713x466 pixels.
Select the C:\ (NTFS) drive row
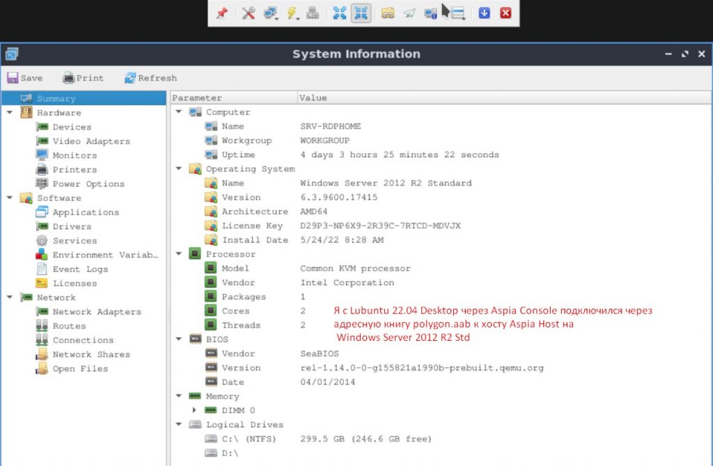pyautogui.click(x=441, y=439)
